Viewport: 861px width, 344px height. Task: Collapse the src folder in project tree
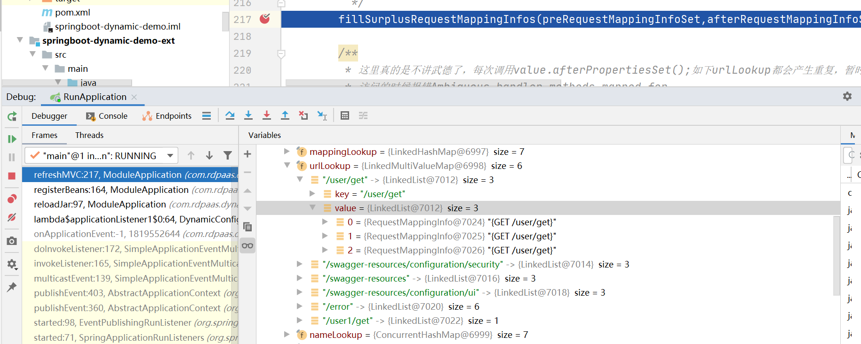32,54
